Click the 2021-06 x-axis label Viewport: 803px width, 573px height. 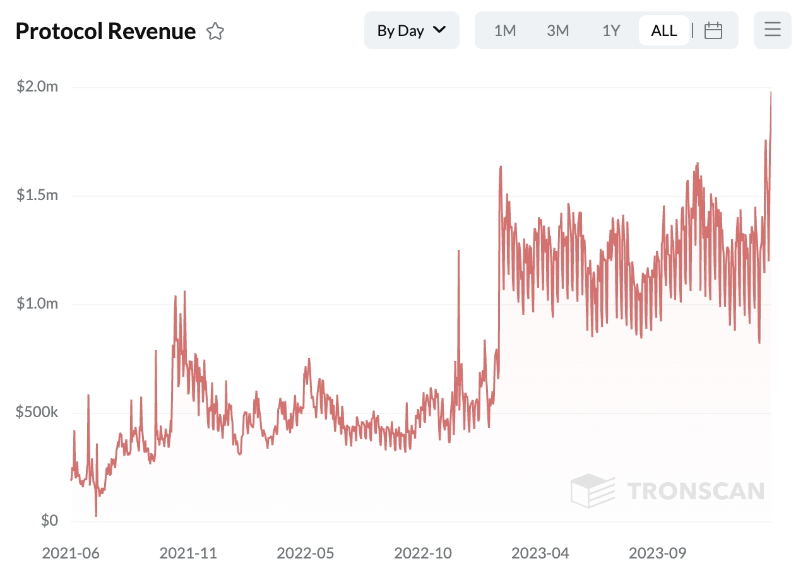(71, 553)
